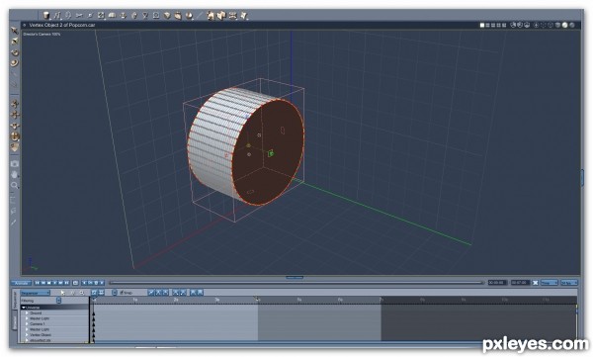This screenshot has width=593, height=357.
Task: Click the 4s marker on timeline ruler
Action: point(258,300)
